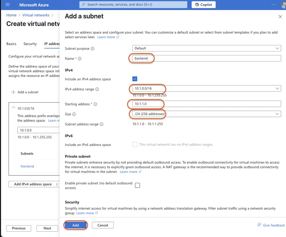Open the frontend subnet link
Image resolution: width=286 pixels, height=237 pixels.
tap(27, 166)
